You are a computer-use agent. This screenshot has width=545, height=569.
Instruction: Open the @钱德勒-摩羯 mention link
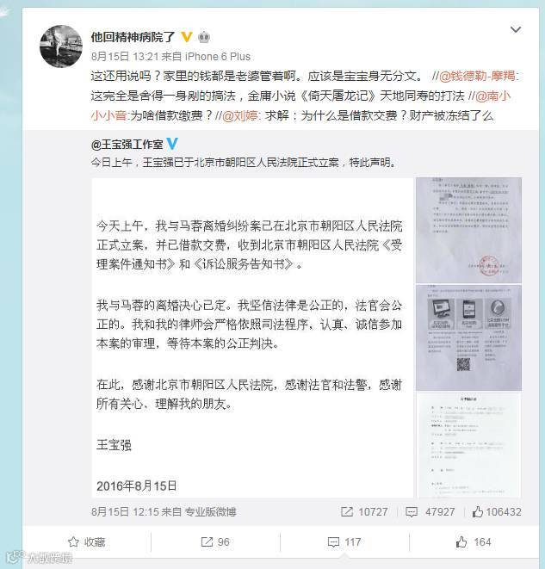(x=477, y=76)
